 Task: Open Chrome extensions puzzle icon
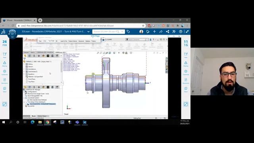tap(178, 25)
